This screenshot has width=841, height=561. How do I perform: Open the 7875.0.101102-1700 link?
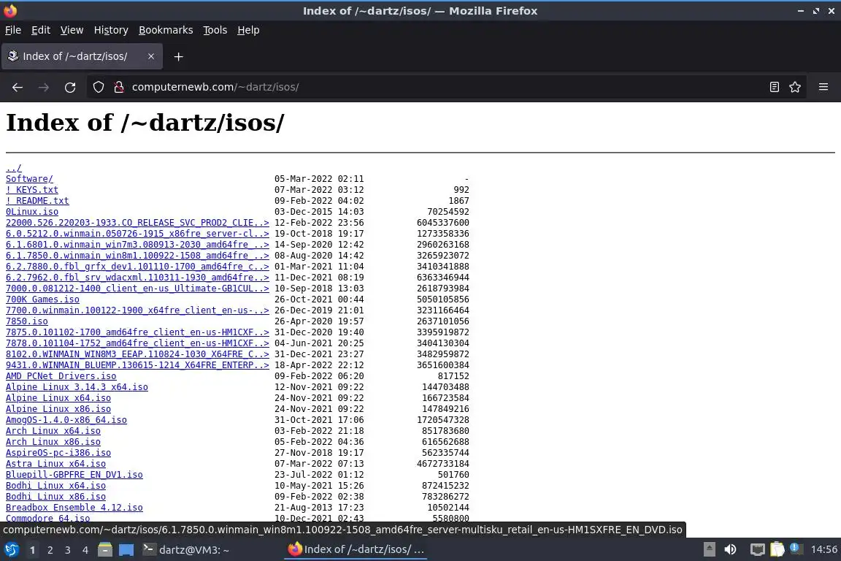(x=137, y=332)
